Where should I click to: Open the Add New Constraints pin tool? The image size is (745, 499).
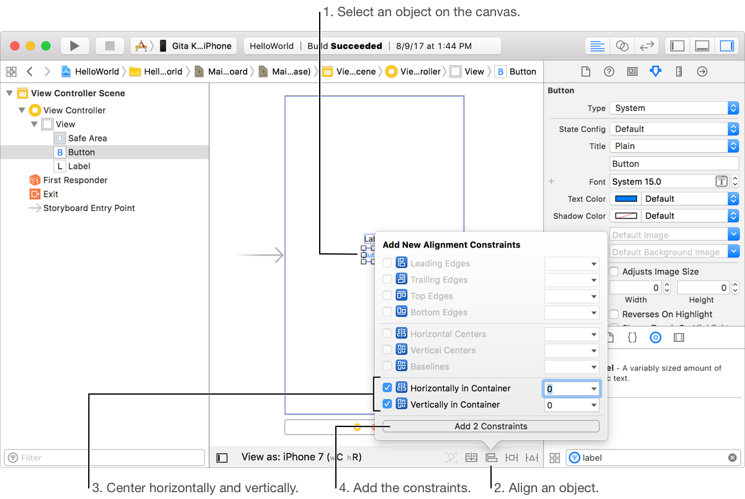point(512,457)
